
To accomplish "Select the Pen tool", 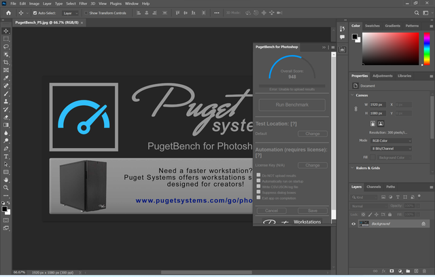I will tap(6, 149).
